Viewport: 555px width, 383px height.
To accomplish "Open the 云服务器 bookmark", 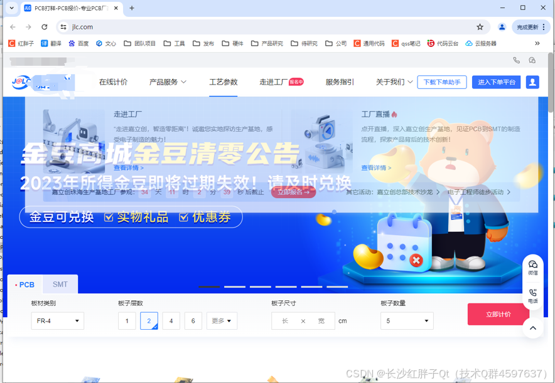I will (481, 43).
